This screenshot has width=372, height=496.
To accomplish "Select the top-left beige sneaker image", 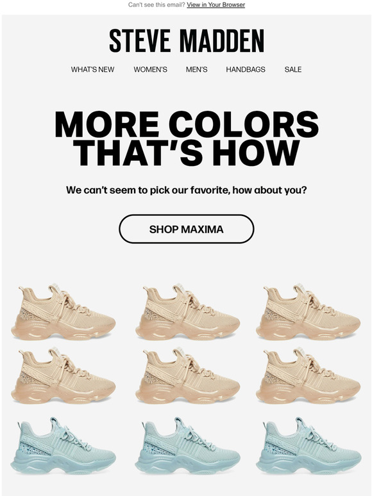I will point(63,312).
